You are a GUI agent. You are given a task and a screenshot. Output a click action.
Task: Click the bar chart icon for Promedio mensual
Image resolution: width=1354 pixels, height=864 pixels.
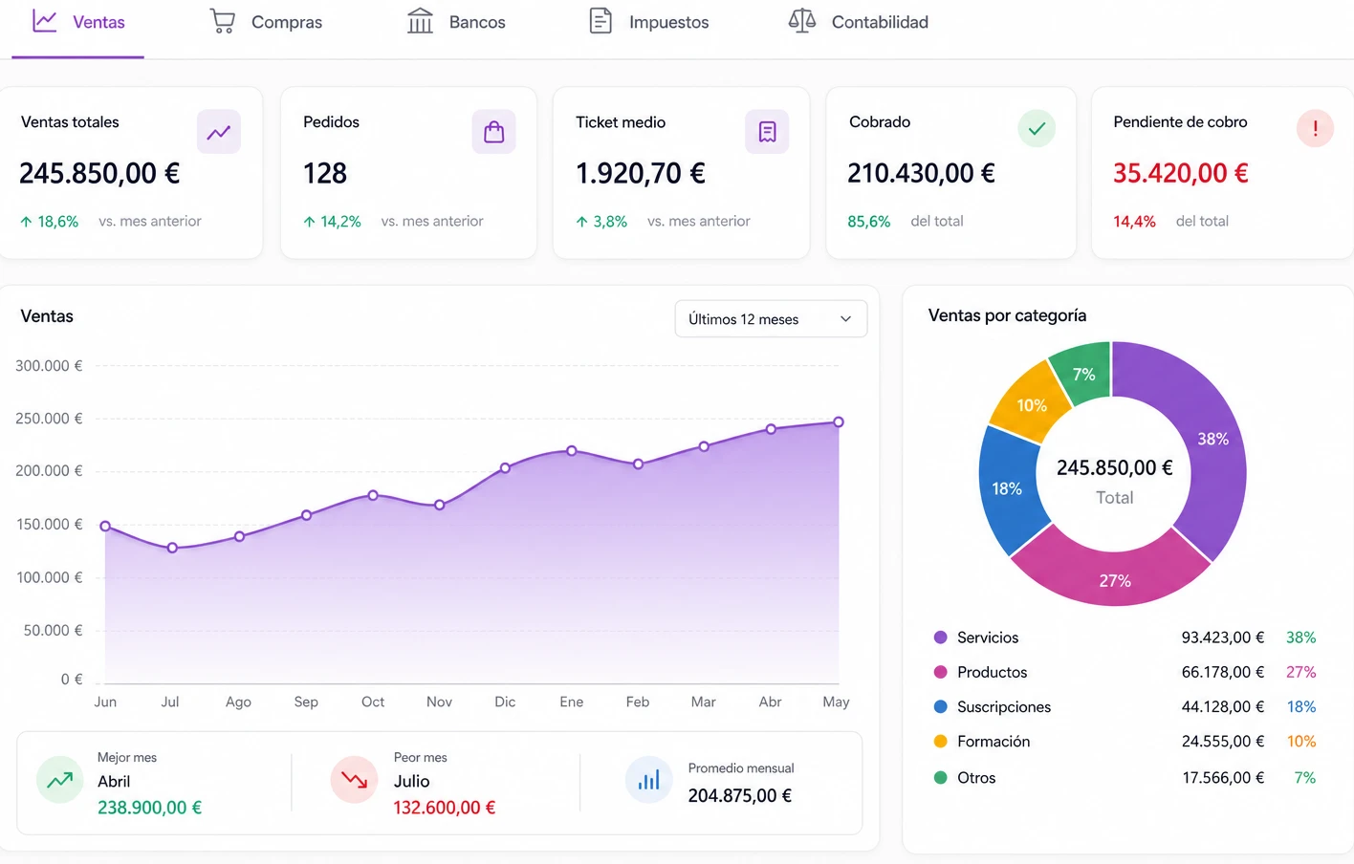[x=649, y=780]
